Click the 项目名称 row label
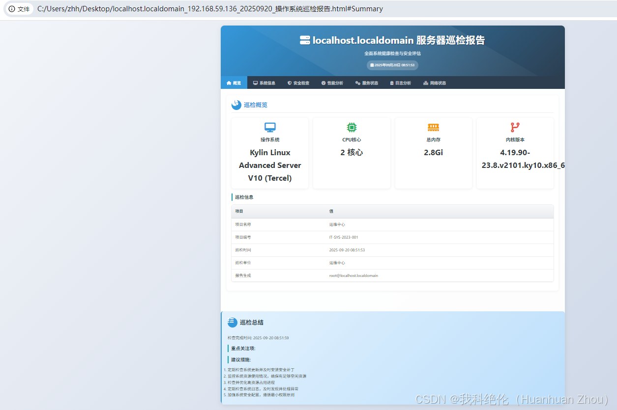This screenshot has height=410, width=617. (243, 224)
